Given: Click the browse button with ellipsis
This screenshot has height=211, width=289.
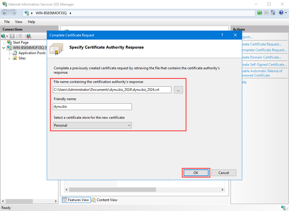Looking at the screenshot, I should [x=178, y=90].
